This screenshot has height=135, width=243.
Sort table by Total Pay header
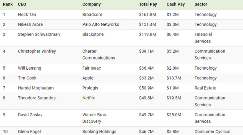[x=148, y=4]
